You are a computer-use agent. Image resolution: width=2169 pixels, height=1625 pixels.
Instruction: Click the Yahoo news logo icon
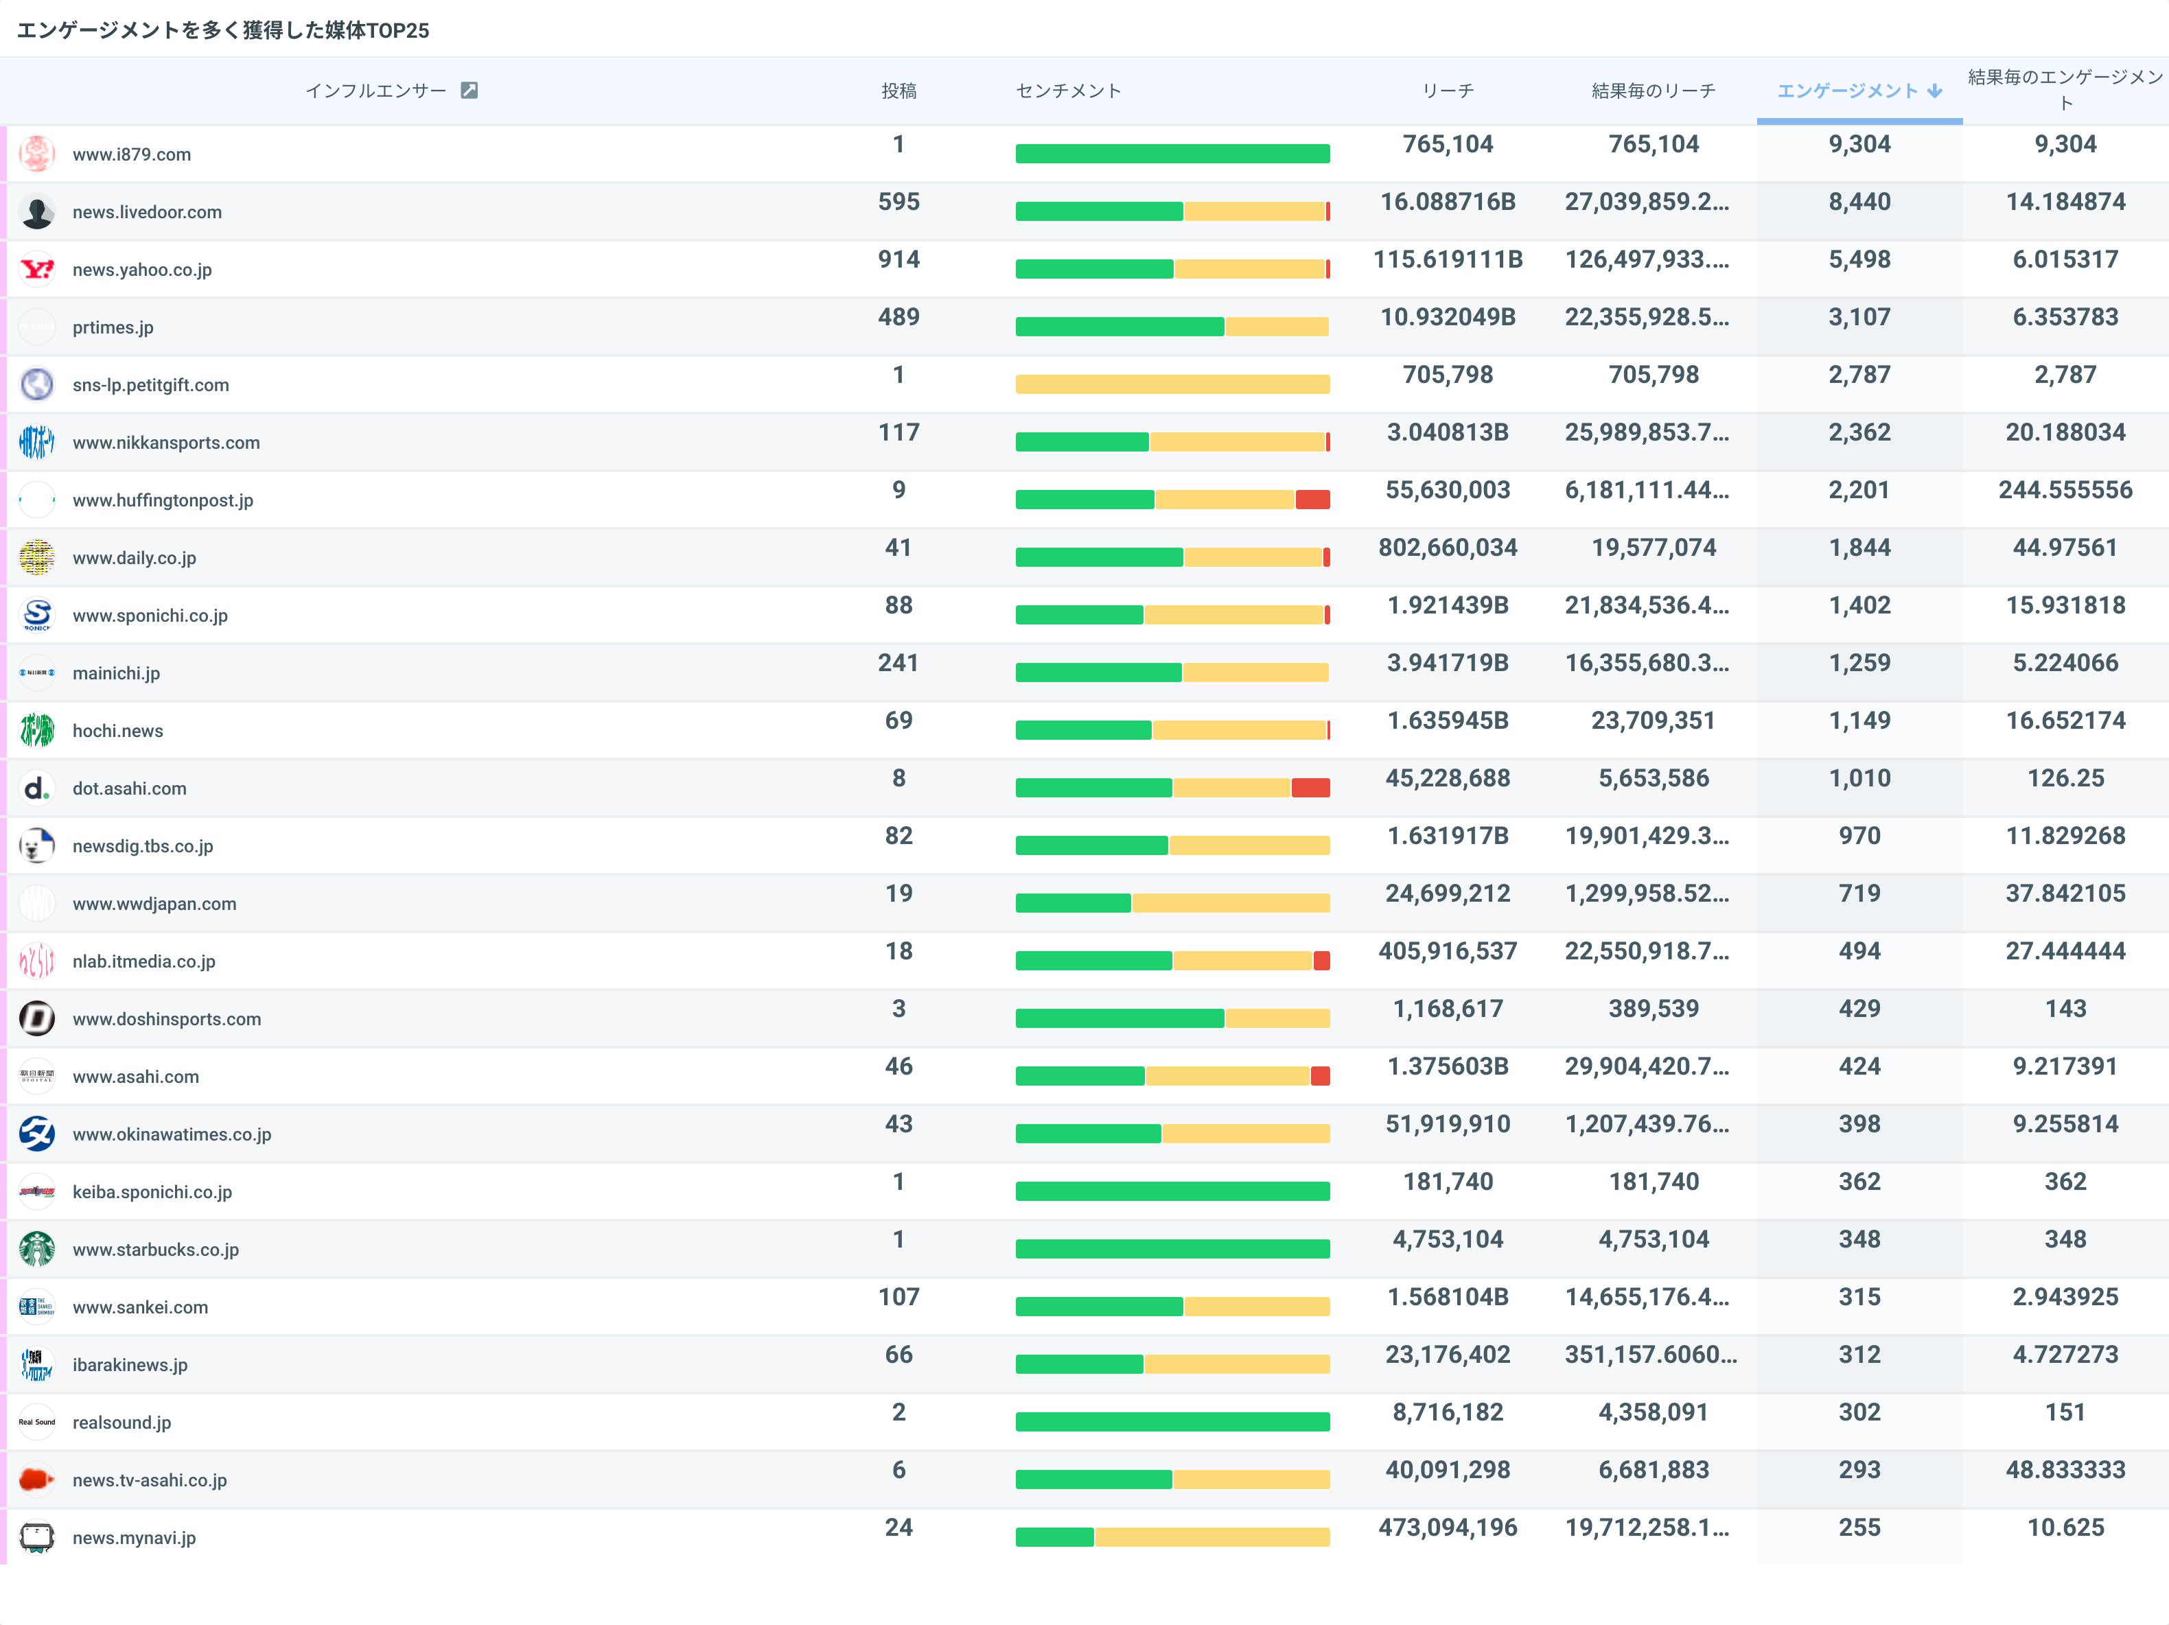tap(37, 270)
